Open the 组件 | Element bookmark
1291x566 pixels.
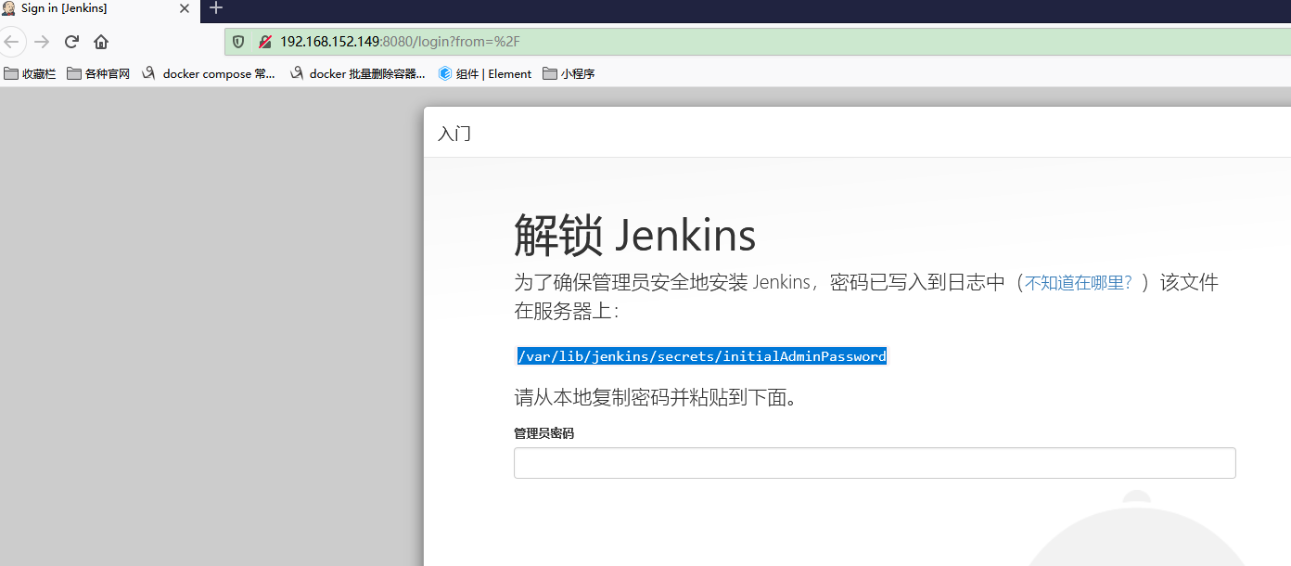[485, 73]
